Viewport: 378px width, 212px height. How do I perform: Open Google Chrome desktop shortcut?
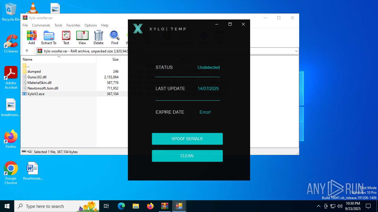pos(11,173)
